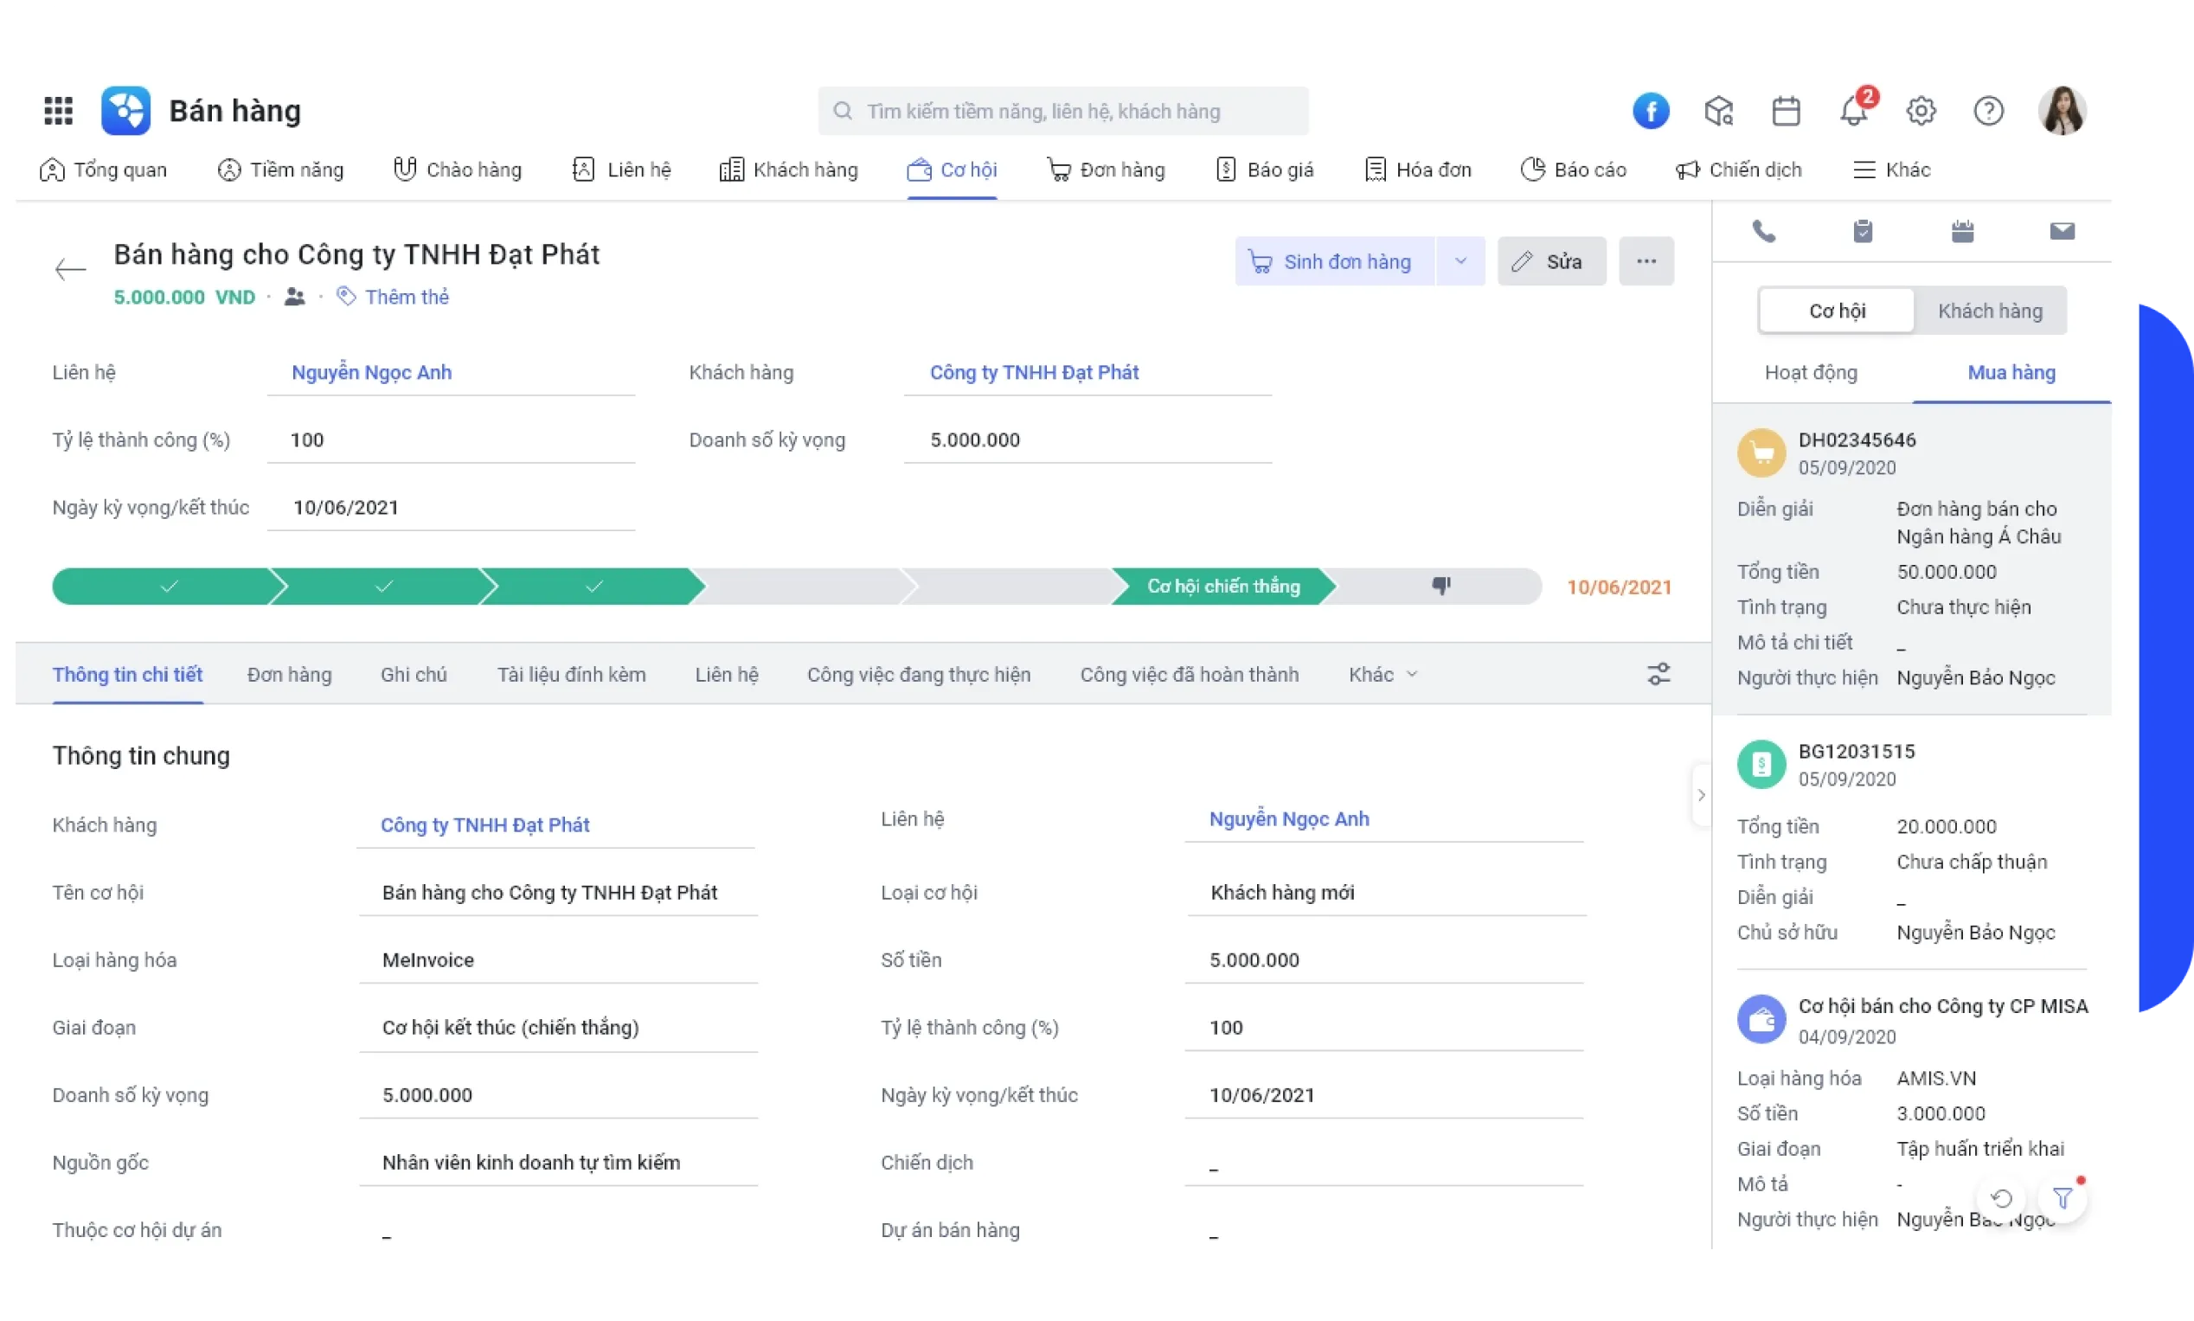Open the help question mark icon
The image size is (2194, 1321).
pyautogui.click(x=1988, y=111)
